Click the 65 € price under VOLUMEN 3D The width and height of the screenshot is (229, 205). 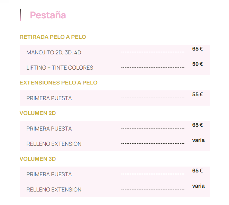coord(197,171)
